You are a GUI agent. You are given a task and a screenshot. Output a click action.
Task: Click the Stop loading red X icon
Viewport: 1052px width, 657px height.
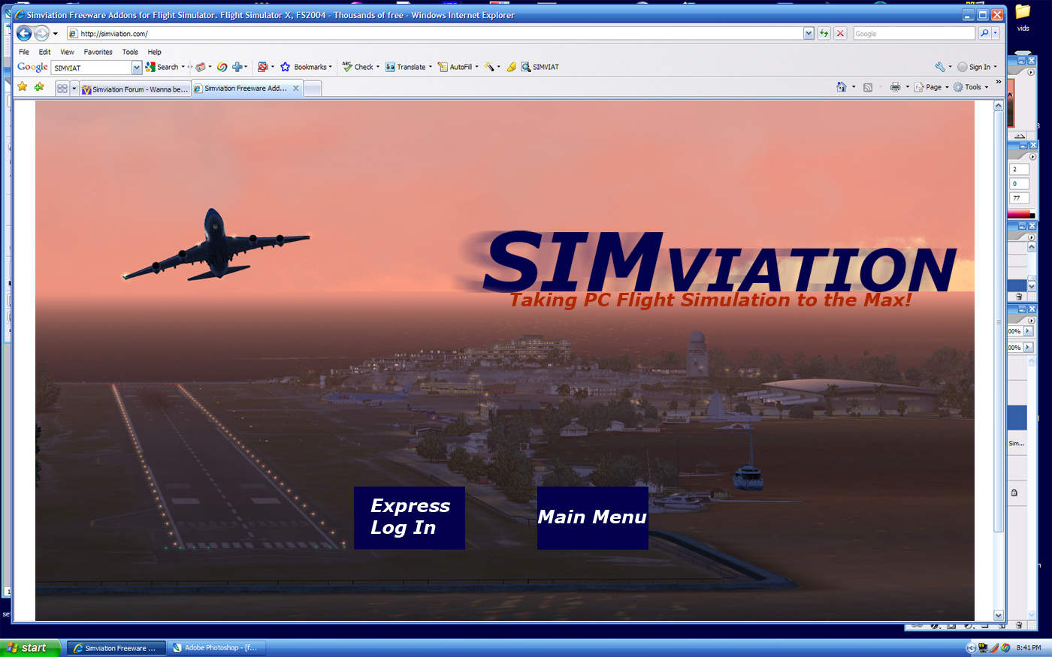840,33
